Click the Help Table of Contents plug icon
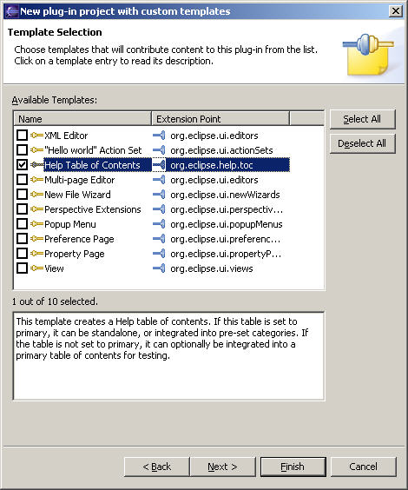The width and height of the screenshot is (408, 490). click(36, 165)
